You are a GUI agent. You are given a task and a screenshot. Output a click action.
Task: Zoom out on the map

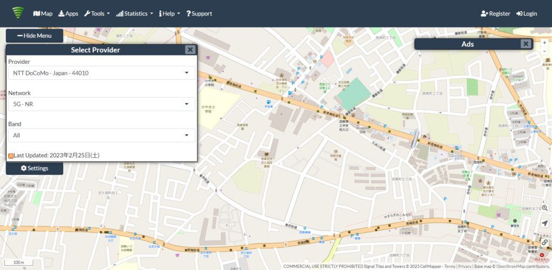(544, 51)
